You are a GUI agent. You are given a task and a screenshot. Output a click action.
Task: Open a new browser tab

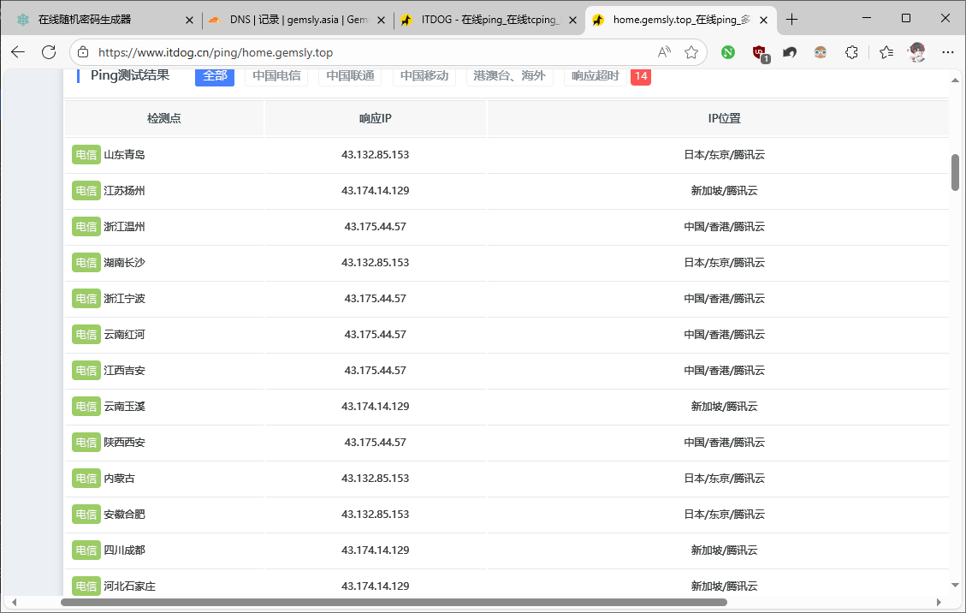point(792,20)
